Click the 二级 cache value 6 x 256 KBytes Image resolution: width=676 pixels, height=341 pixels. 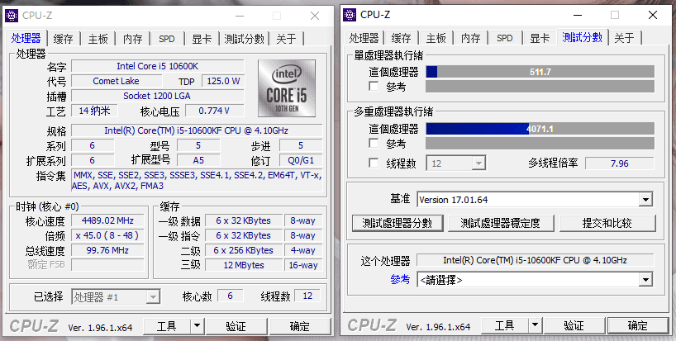(x=244, y=250)
